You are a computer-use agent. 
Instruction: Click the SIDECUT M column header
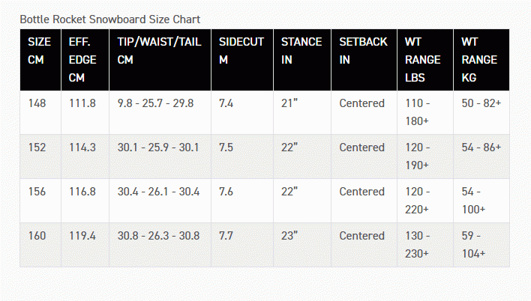242,60
